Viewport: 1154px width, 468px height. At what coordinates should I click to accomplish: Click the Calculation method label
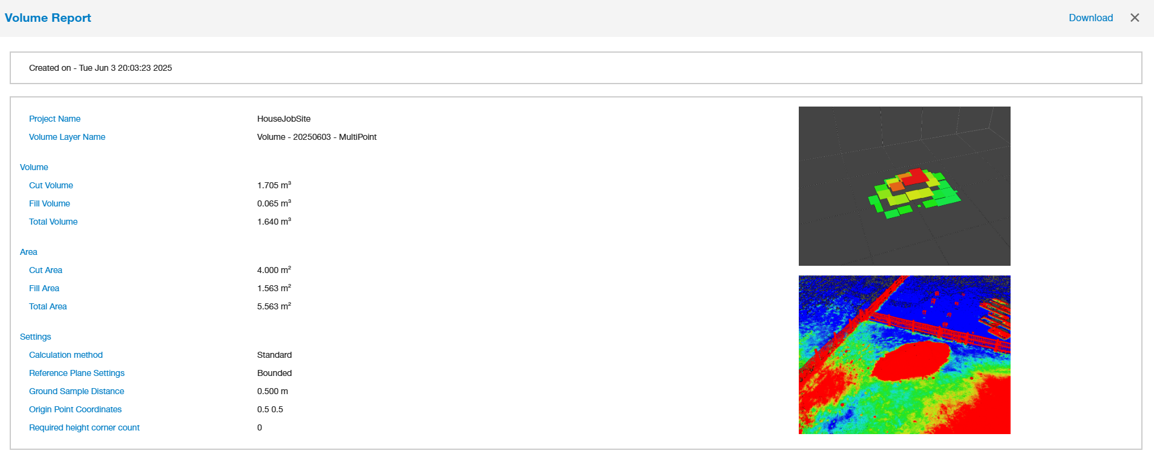[66, 355]
